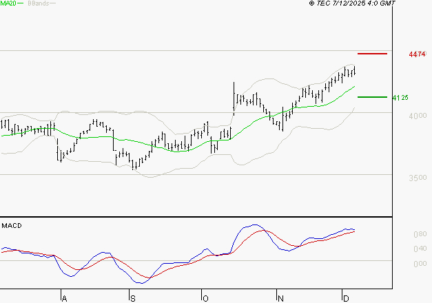The height and width of the screenshot is (303, 432).
Task: Click the O month marker on the time axis
Action: point(205,298)
